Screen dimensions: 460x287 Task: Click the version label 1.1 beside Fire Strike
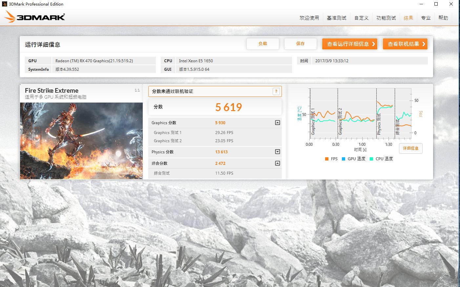(x=137, y=90)
